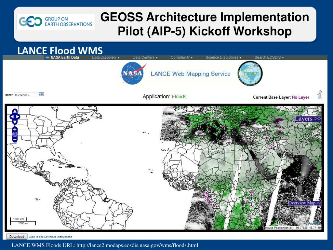Click the Mouse Position coordinates readout

tap(293, 228)
